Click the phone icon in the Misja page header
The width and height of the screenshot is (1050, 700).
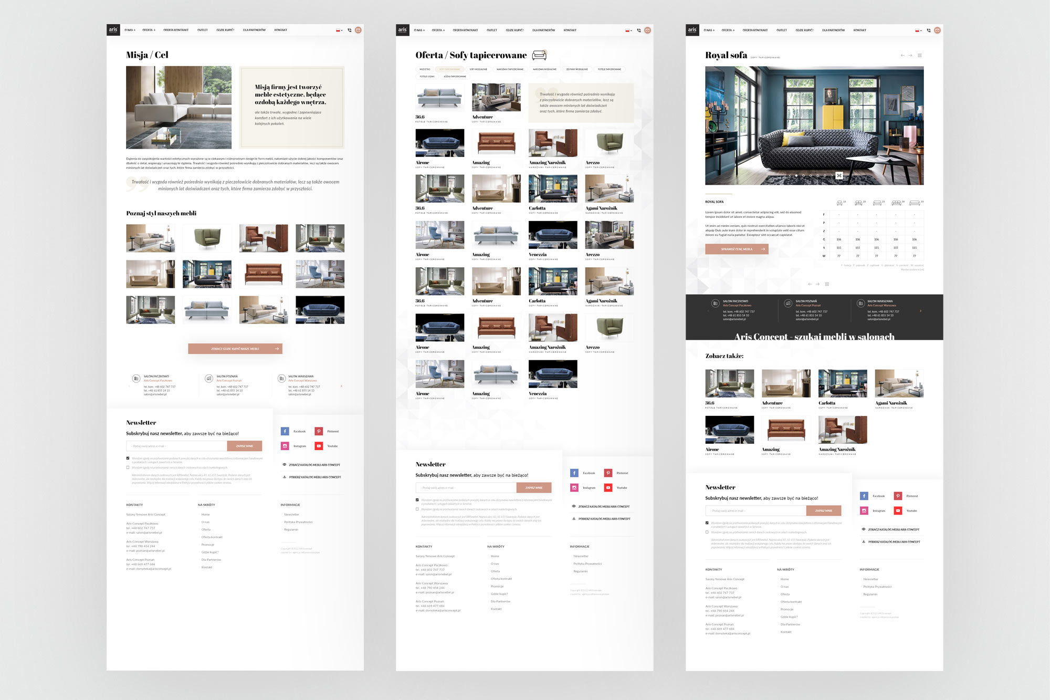pyautogui.click(x=350, y=30)
